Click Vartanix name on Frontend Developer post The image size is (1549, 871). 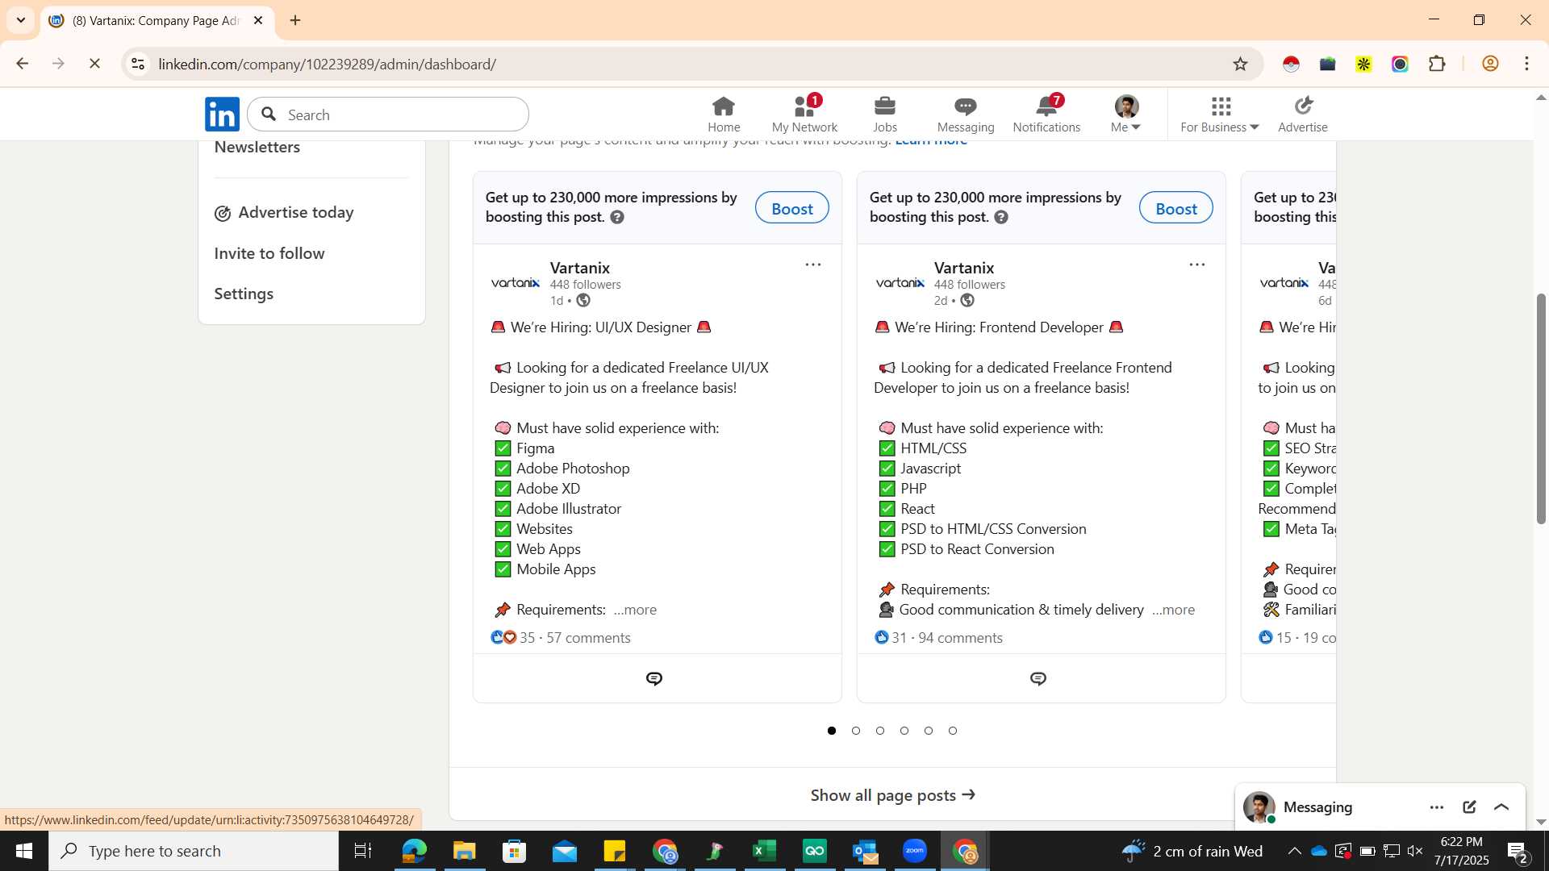tap(964, 268)
